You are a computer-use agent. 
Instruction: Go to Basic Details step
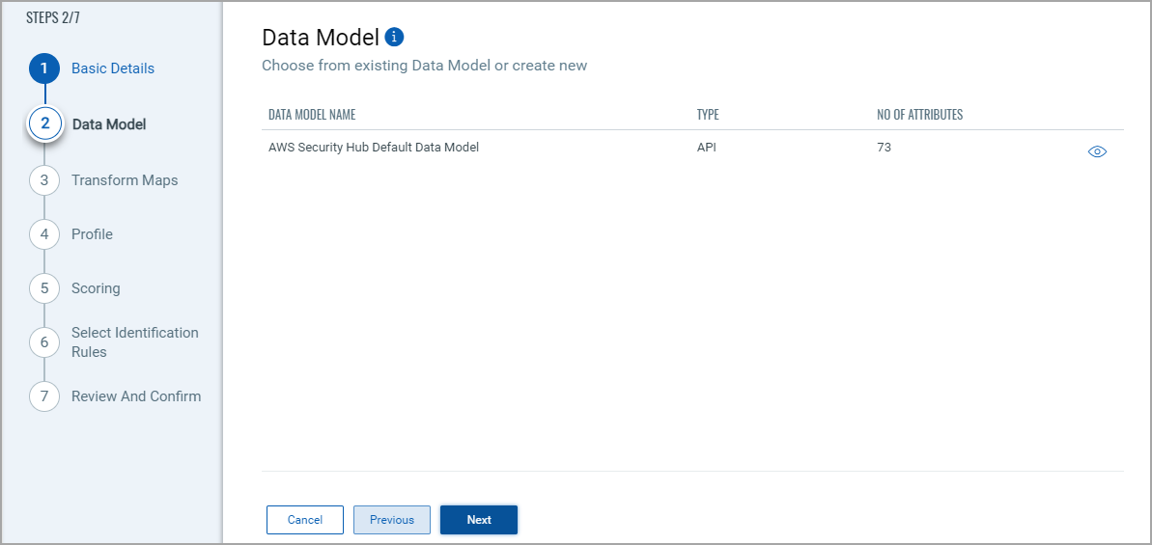click(113, 68)
